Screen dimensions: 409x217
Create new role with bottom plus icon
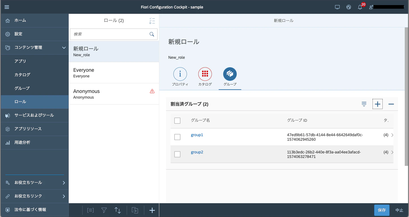[152, 210]
